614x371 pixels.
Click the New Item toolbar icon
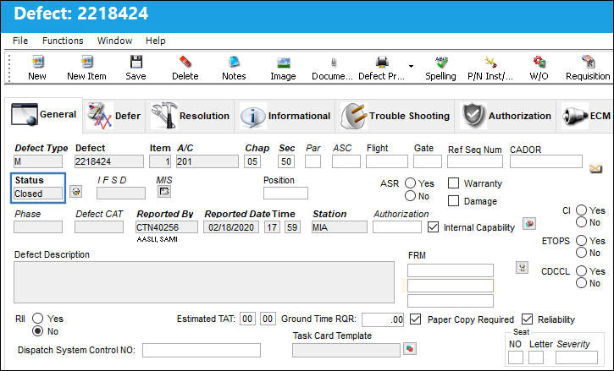click(x=86, y=62)
